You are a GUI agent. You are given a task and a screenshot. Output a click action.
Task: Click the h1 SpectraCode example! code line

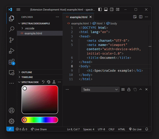click(115, 70)
